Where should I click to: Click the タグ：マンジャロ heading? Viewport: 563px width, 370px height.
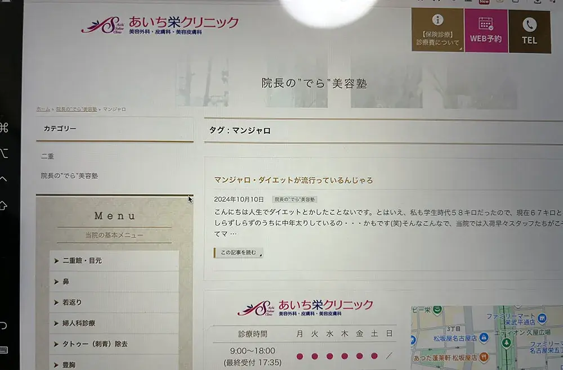[240, 130]
